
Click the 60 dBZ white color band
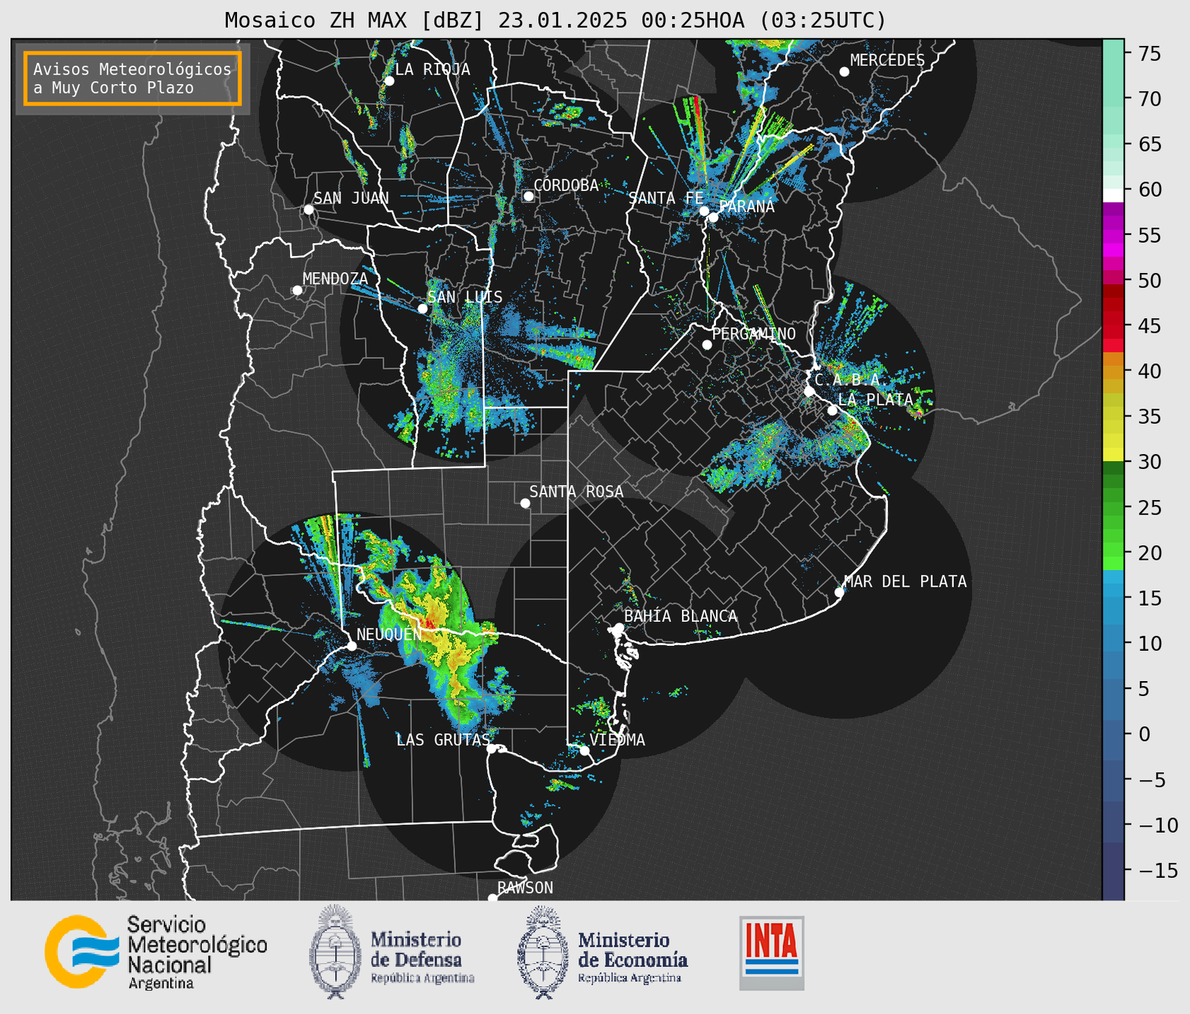(x=1113, y=195)
